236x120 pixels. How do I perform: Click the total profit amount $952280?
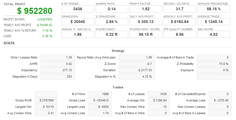point(35,11)
